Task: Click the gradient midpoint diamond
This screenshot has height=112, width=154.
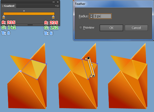Action: pos(24,11)
